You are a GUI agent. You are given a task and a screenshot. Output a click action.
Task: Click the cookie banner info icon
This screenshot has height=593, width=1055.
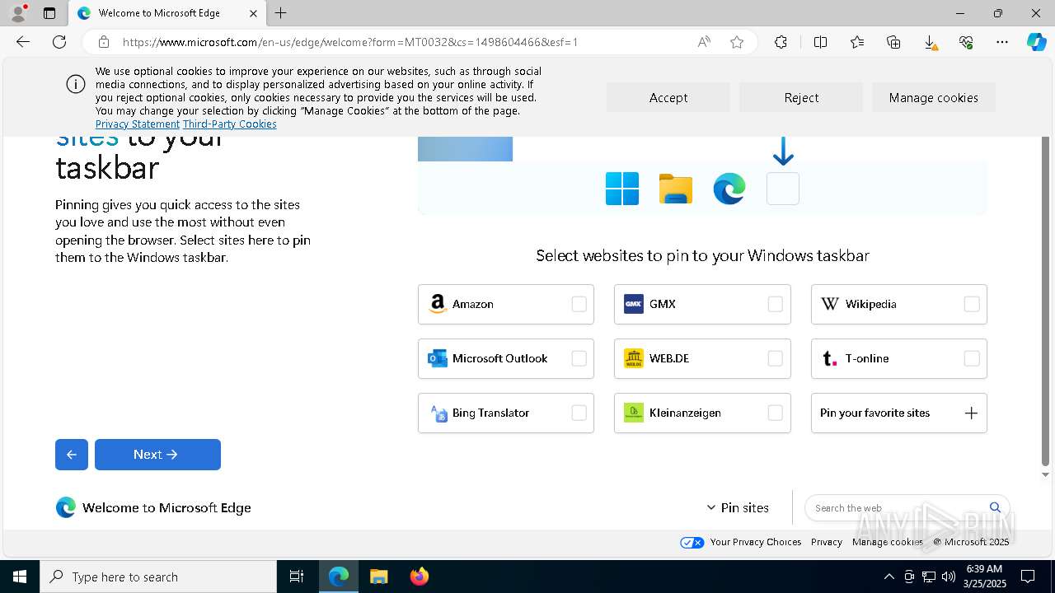point(76,84)
